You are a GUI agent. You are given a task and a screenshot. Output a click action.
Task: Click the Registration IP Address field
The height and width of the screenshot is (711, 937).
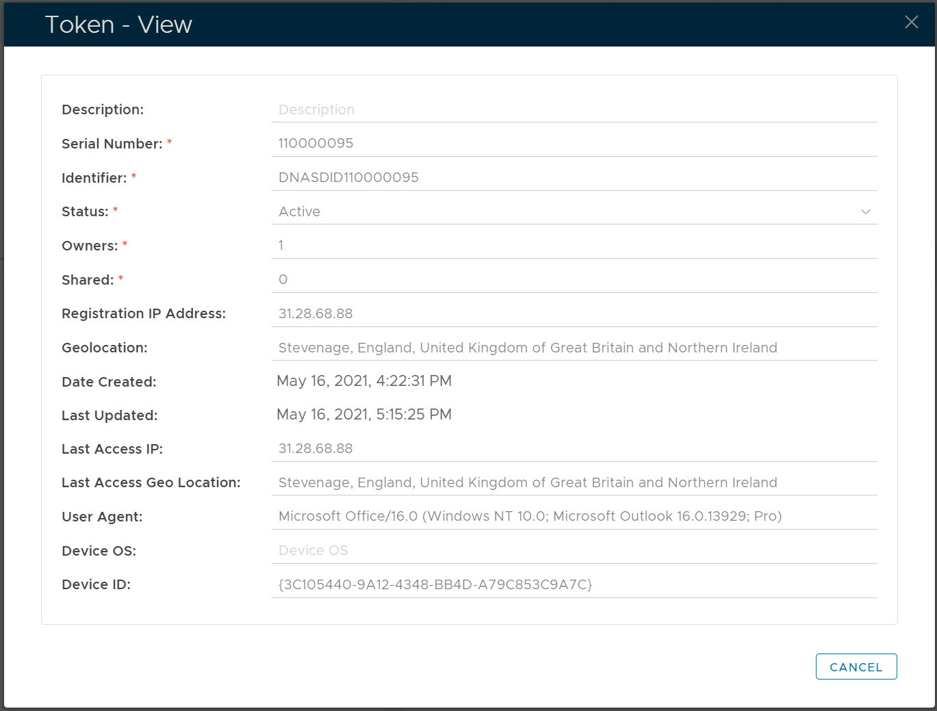tap(574, 313)
